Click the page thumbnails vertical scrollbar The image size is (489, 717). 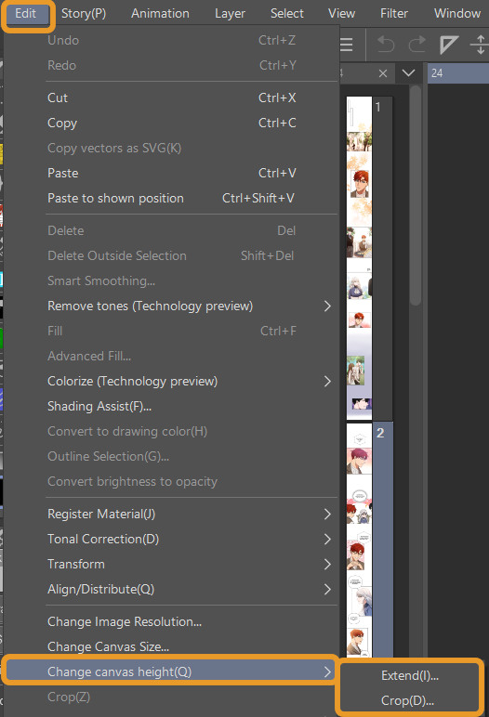pos(416,196)
